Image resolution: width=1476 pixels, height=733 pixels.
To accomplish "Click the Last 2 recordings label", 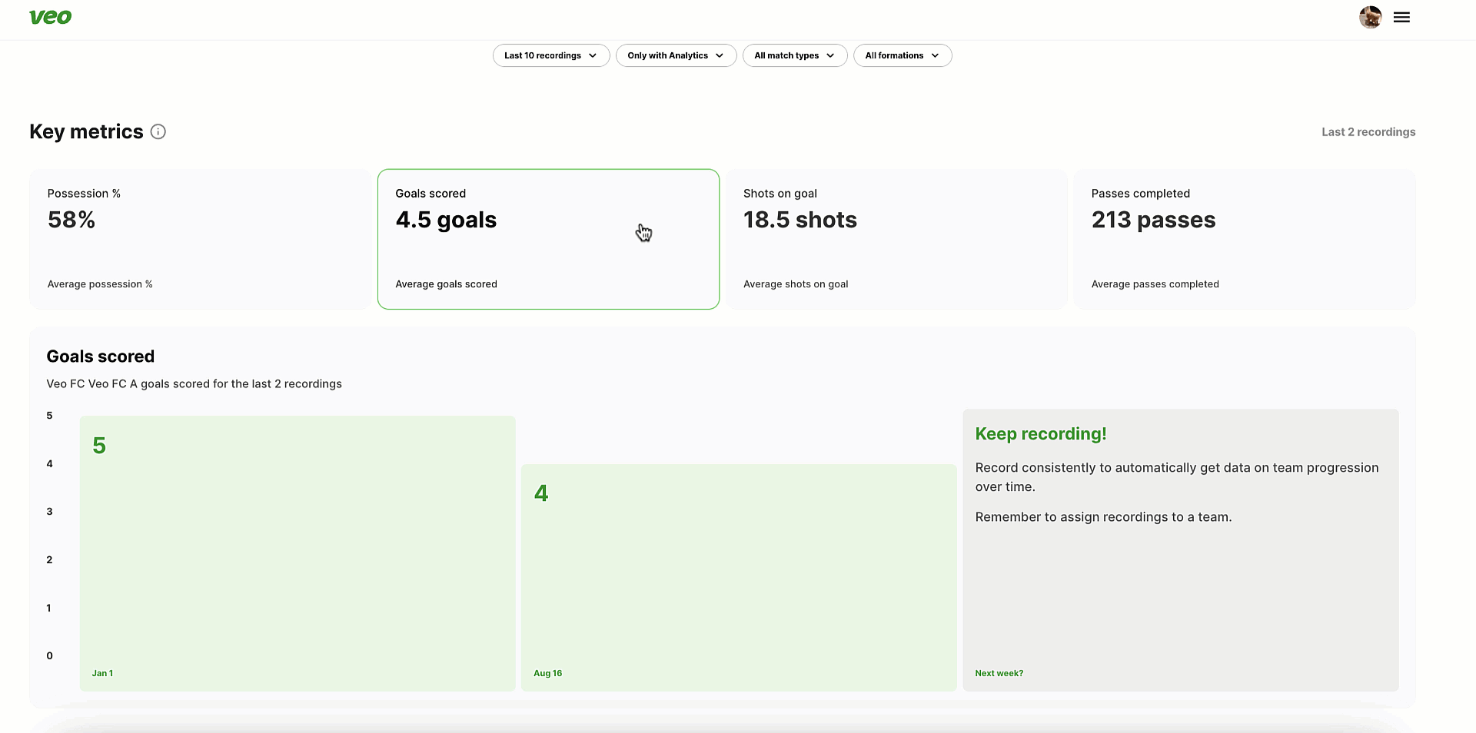I will [1368, 131].
